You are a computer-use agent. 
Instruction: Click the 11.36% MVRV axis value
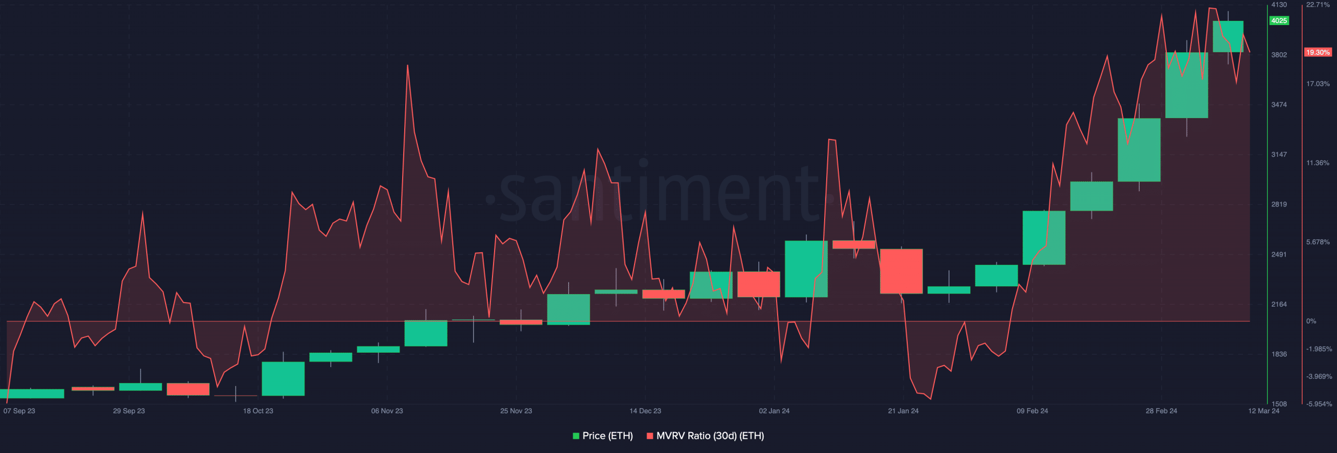point(1318,163)
